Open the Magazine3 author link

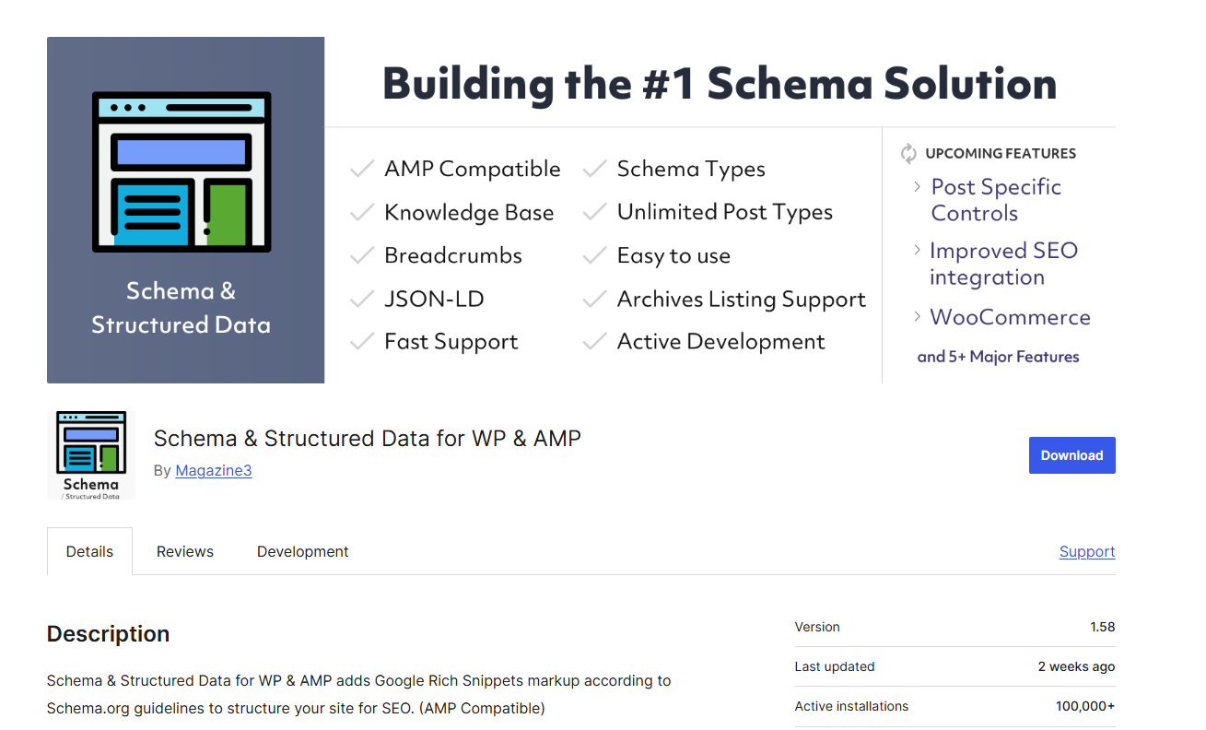pos(213,470)
